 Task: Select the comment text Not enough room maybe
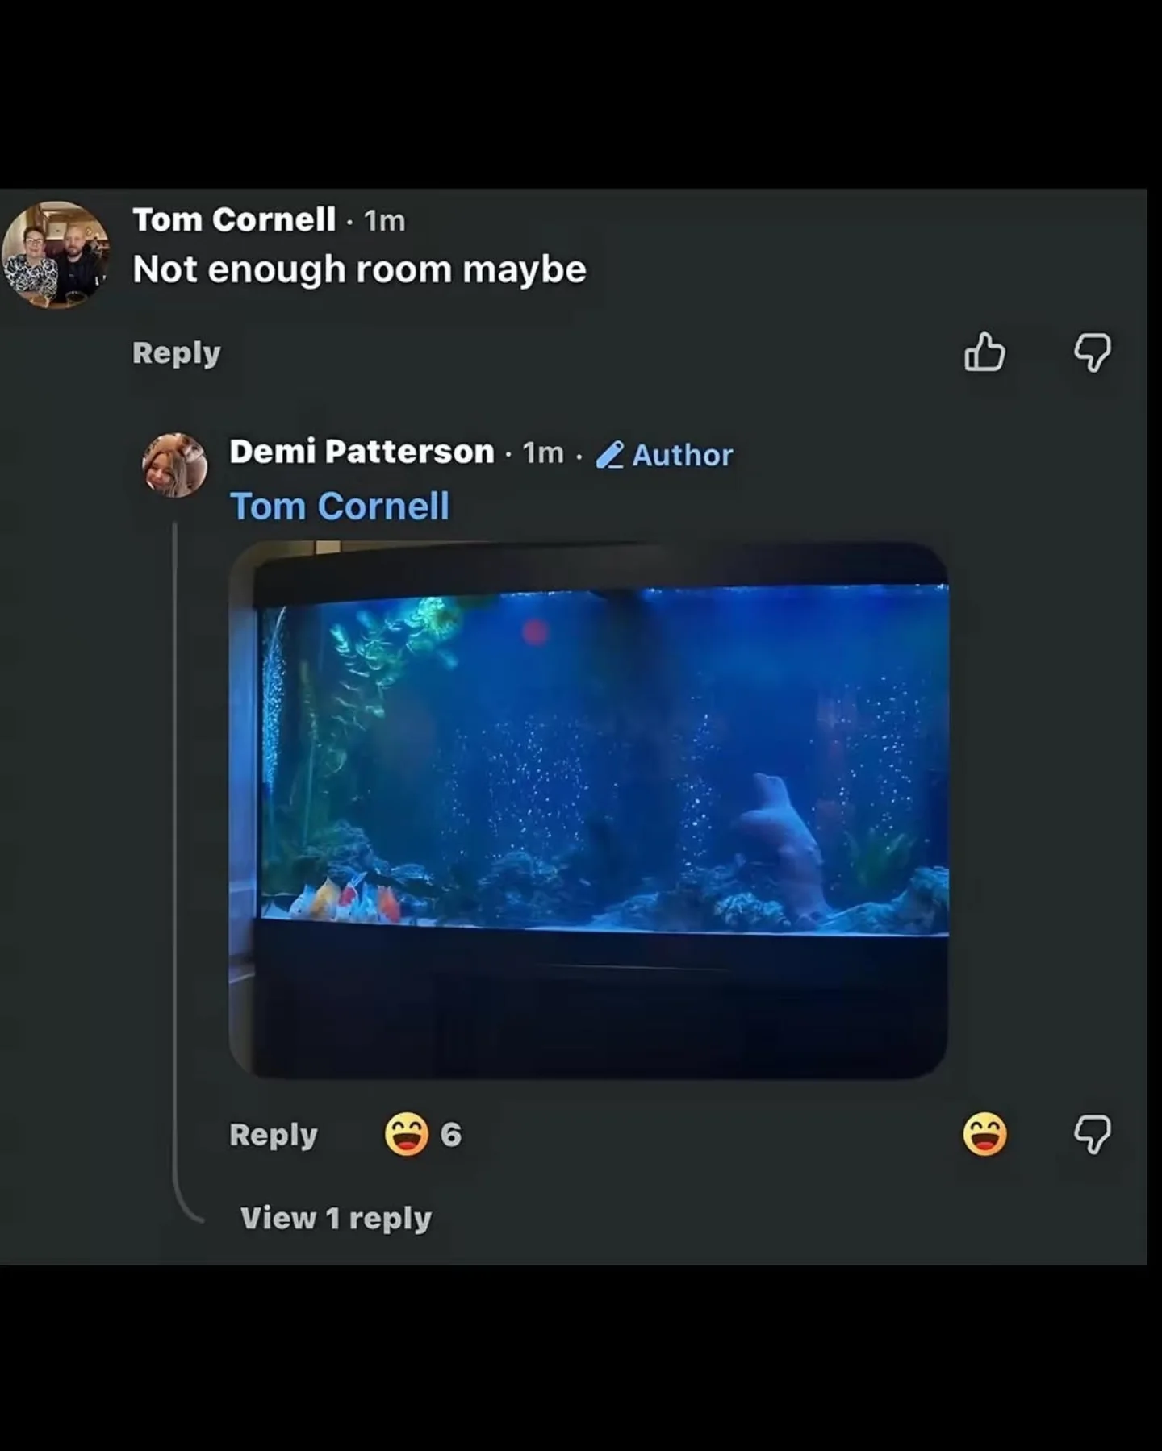click(359, 269)
